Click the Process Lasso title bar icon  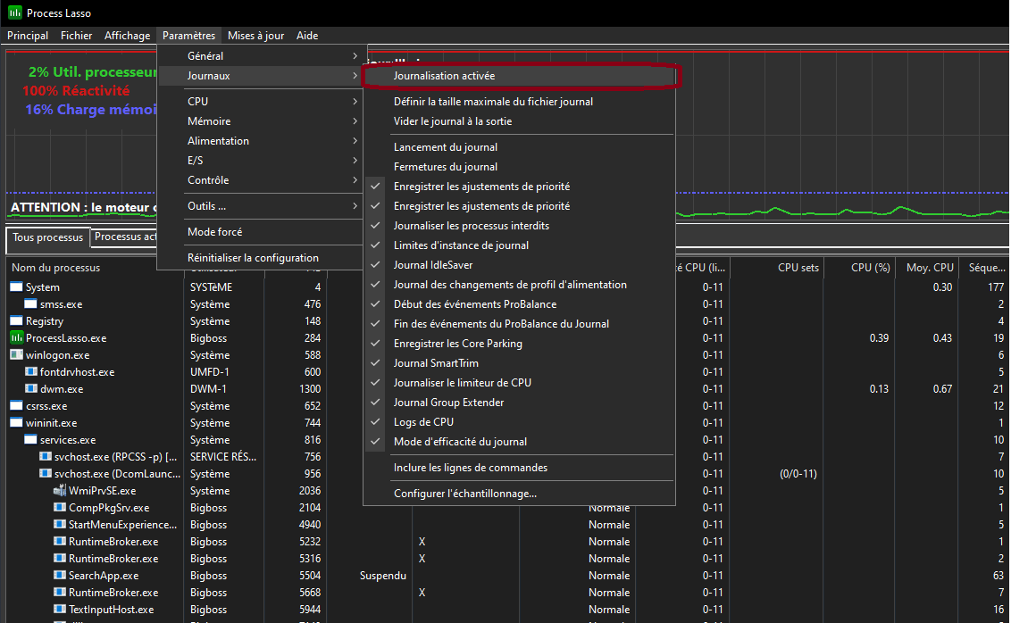click(14, 13)
